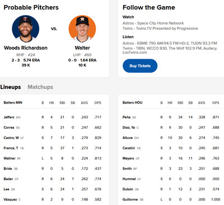Select the Lineups tab
Viewport: 224px width, 205px height.
point(11,87)
